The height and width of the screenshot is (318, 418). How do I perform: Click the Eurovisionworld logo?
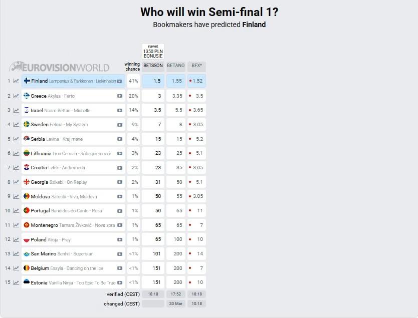click(59, 67)
